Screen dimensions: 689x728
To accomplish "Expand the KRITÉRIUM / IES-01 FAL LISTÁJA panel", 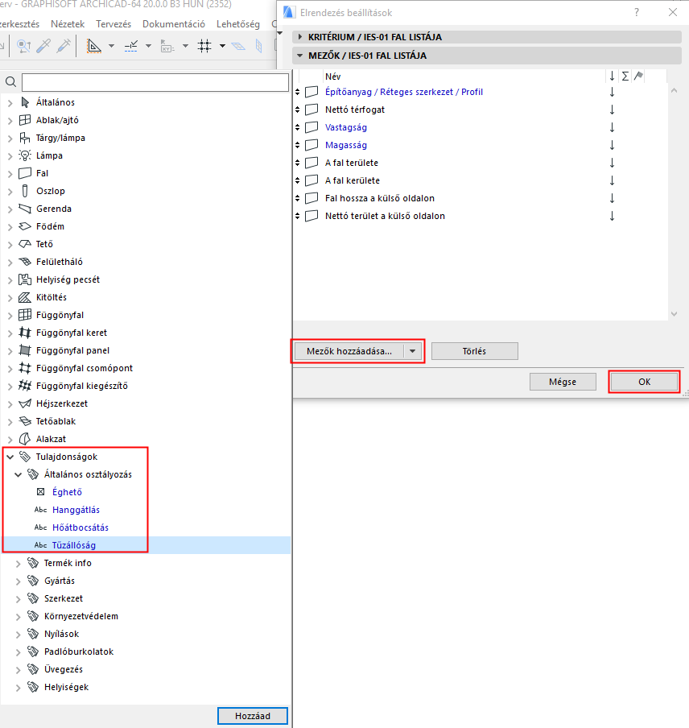I will (x=299, y=37).
